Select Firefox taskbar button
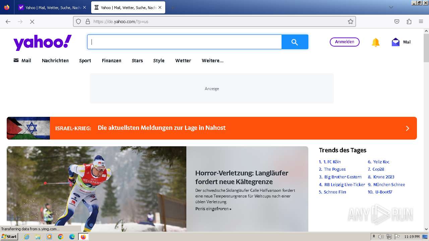This screenshot has width=429, height=241. [x=83, y=237]
